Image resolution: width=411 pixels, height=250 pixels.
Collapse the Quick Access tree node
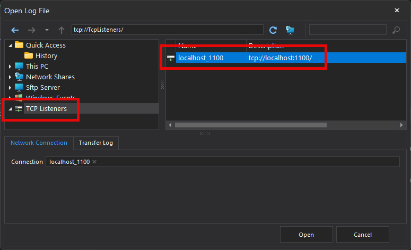pos(10,45)
